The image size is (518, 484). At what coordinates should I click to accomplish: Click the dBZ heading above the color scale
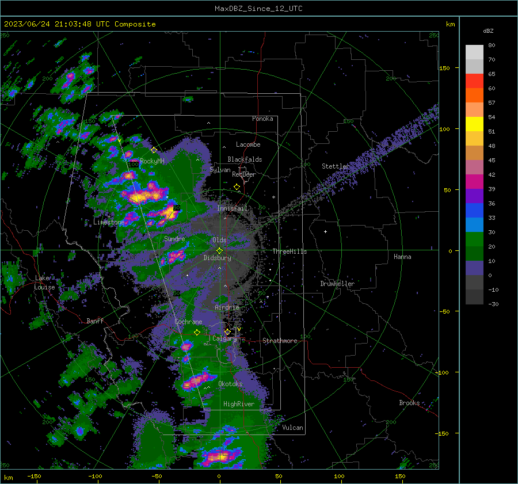coord(488,31)
